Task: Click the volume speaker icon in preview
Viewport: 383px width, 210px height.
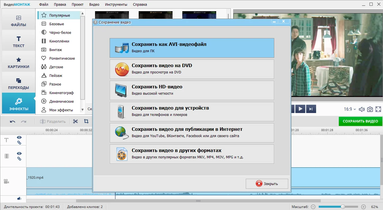Action: (362, 109)
